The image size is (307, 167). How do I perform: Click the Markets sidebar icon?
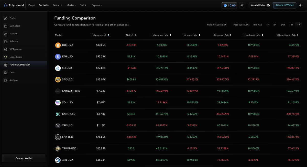[6, 34]
